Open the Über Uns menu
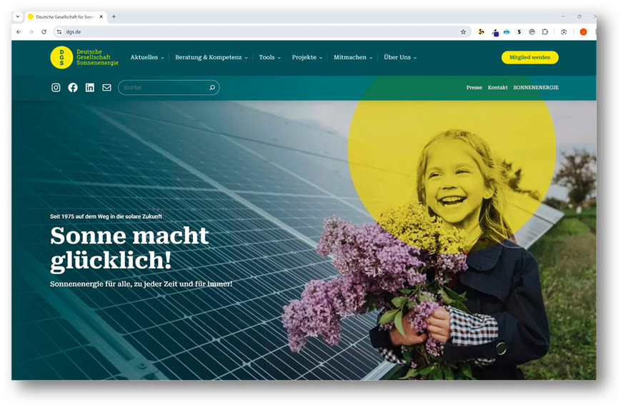The width and height of the screenshot is (623, 407). (399, 58)
